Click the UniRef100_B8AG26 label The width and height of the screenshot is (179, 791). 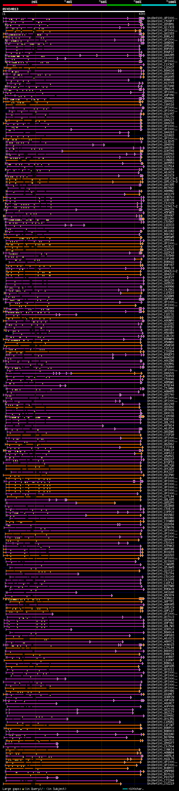pyautogui.click(x=161, y=71)
